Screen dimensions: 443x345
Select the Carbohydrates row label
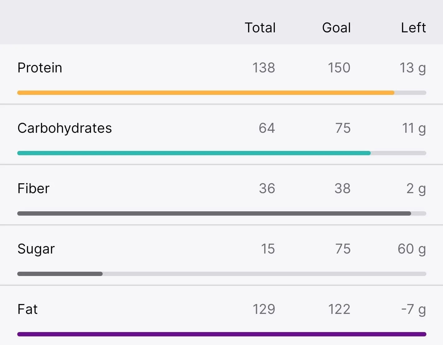(65, 128)
